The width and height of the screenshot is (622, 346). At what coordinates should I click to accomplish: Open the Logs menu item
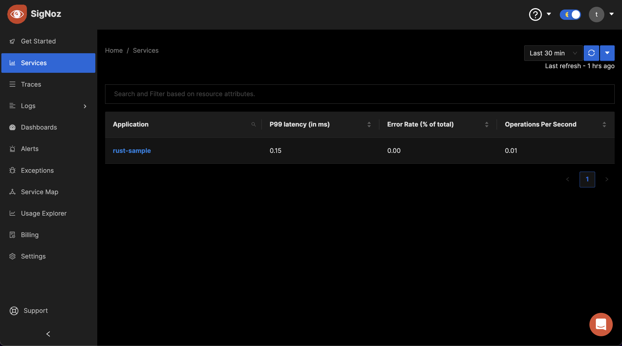pyautogui.click(x=48, y=106)
